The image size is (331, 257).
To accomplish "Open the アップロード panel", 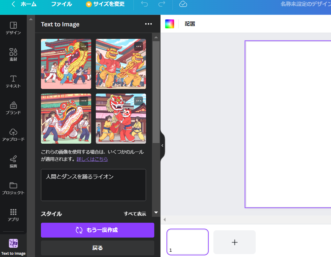I will point(13,135).
